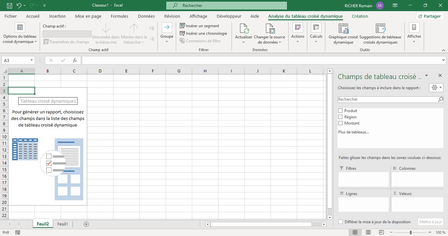Screen dimensions: 448x236
Task: Add a new sheet with plus icon
Action: click(86, 224)
